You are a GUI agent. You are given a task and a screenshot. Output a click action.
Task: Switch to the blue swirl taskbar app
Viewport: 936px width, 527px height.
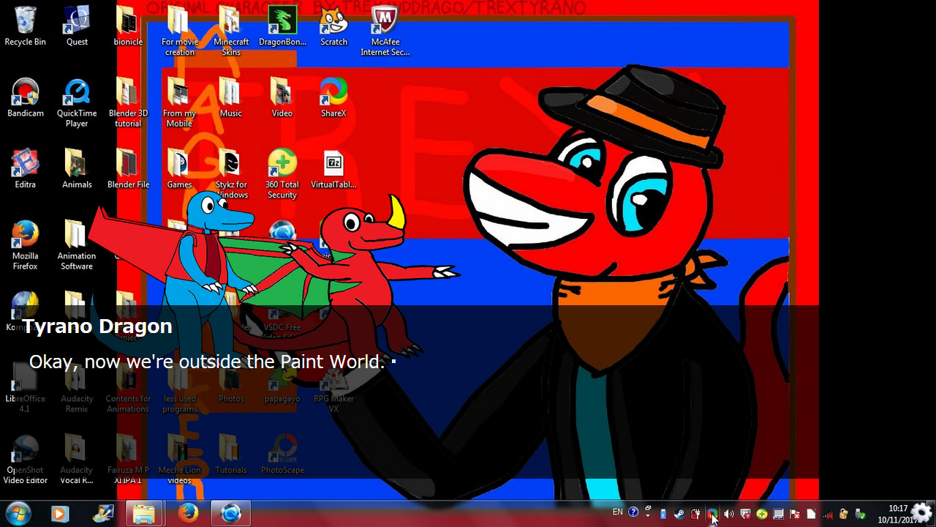tap(231, 514)
